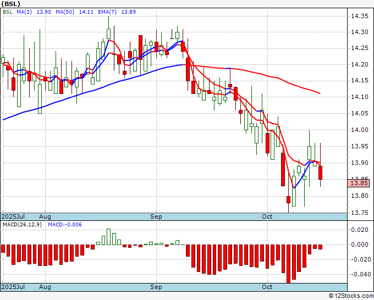Screen dimensions: 374x300
Task: Click the 14.00 price axis label
Action: click(360, 130)
